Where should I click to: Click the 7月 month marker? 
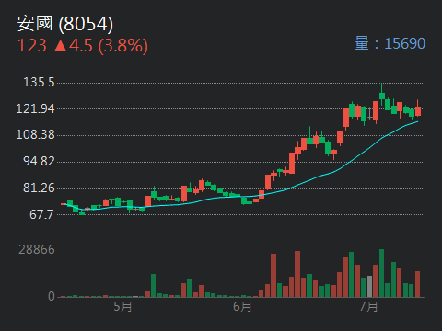[x=368, y=307]
